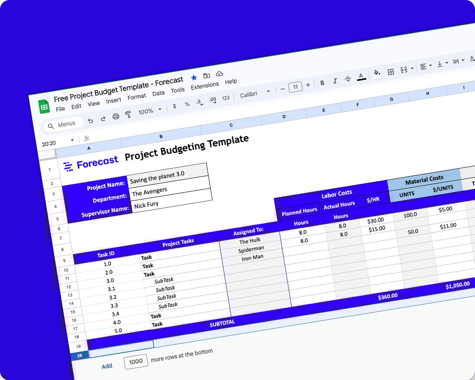Screen dimensions: 475x380
Task: Open the fill color picker
Action: (x=377, y=73)
